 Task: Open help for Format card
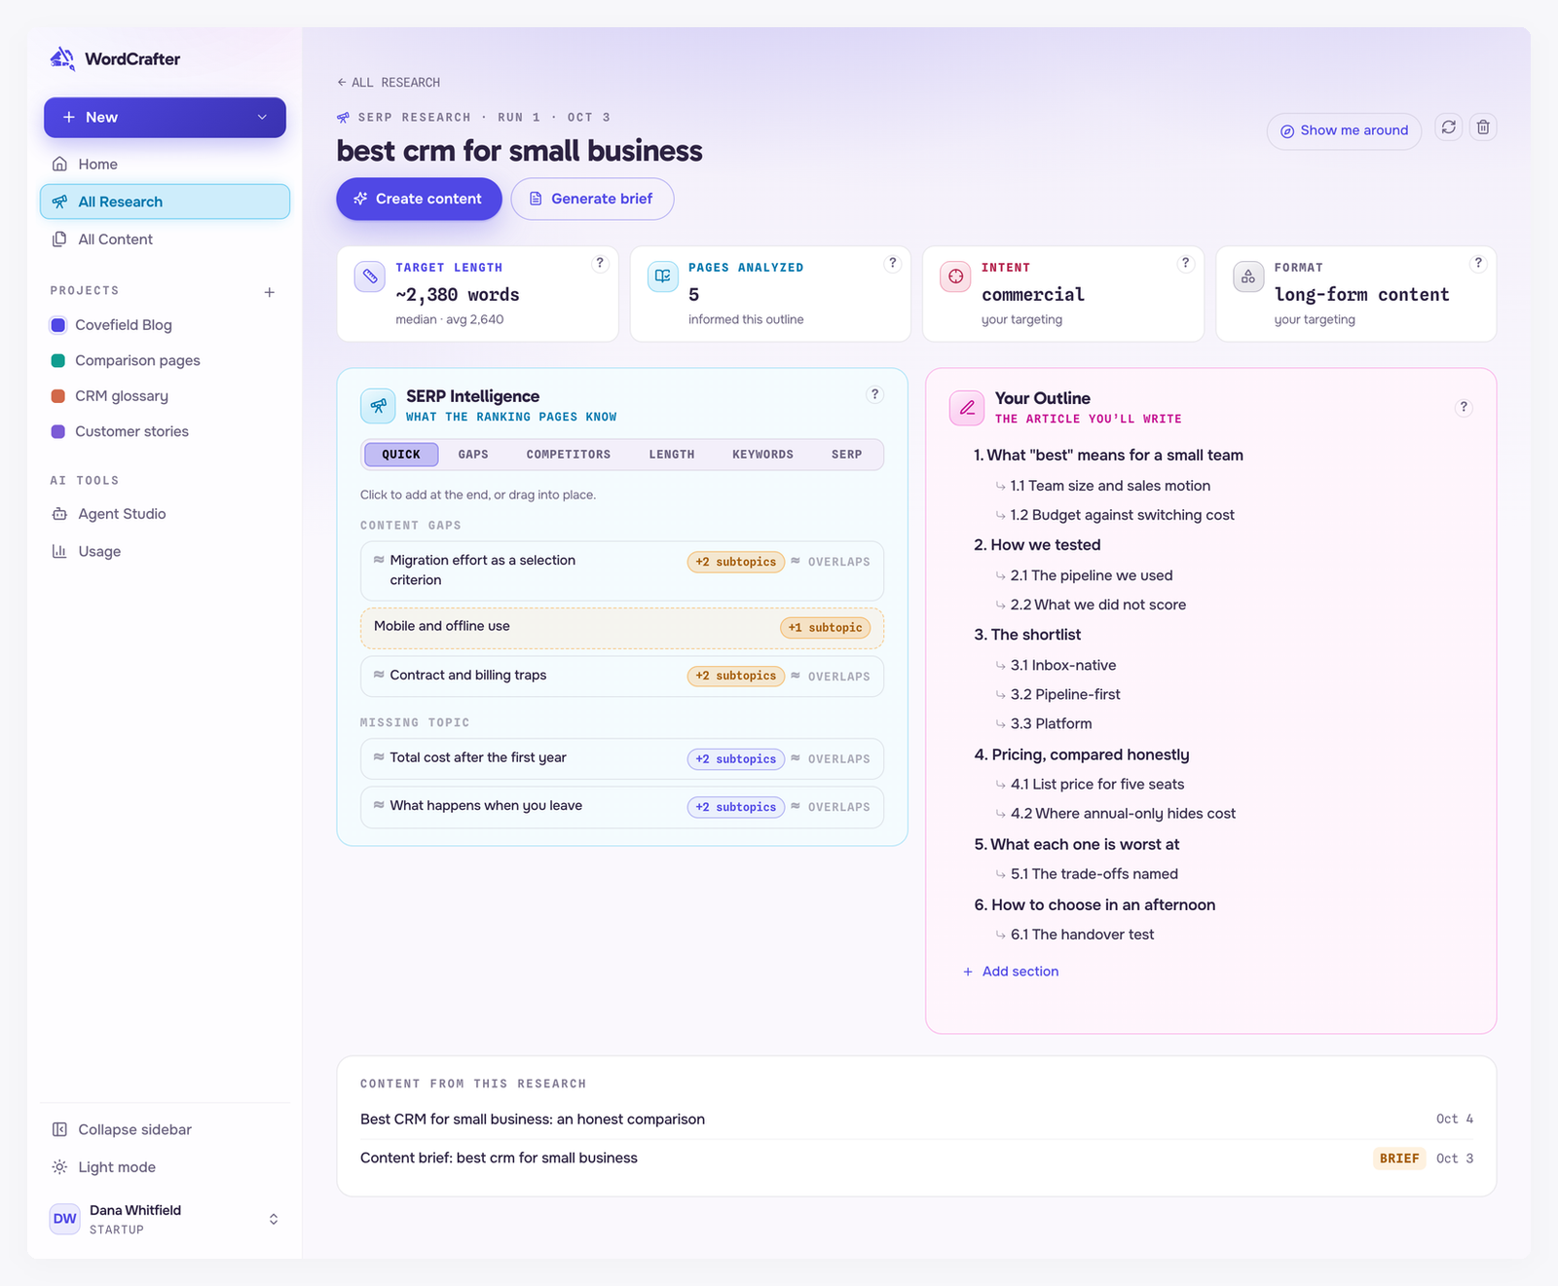1478,263
